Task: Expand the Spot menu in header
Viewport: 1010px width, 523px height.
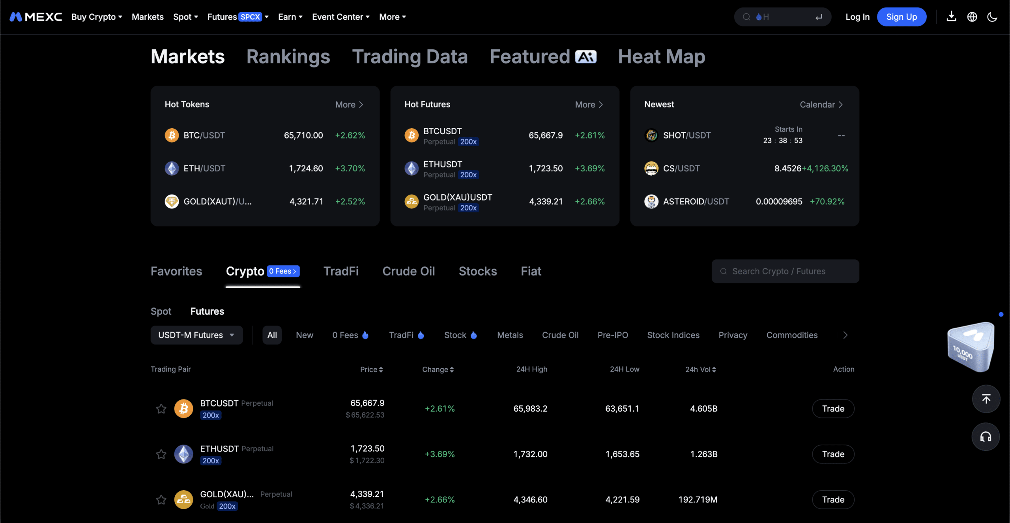Action: 185,17
